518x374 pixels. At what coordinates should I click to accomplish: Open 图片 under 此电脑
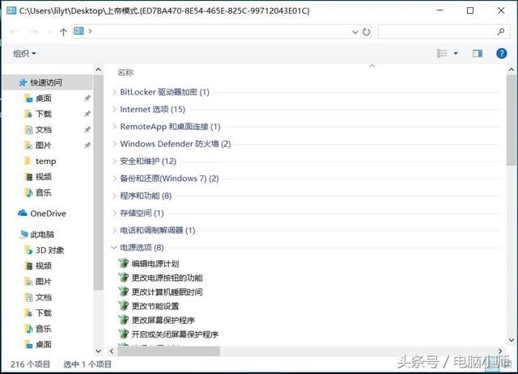click(43, 282)
